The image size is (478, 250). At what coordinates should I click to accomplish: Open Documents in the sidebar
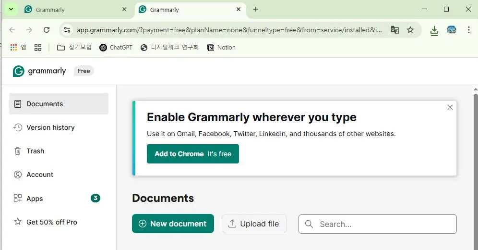tap(59, 104)
